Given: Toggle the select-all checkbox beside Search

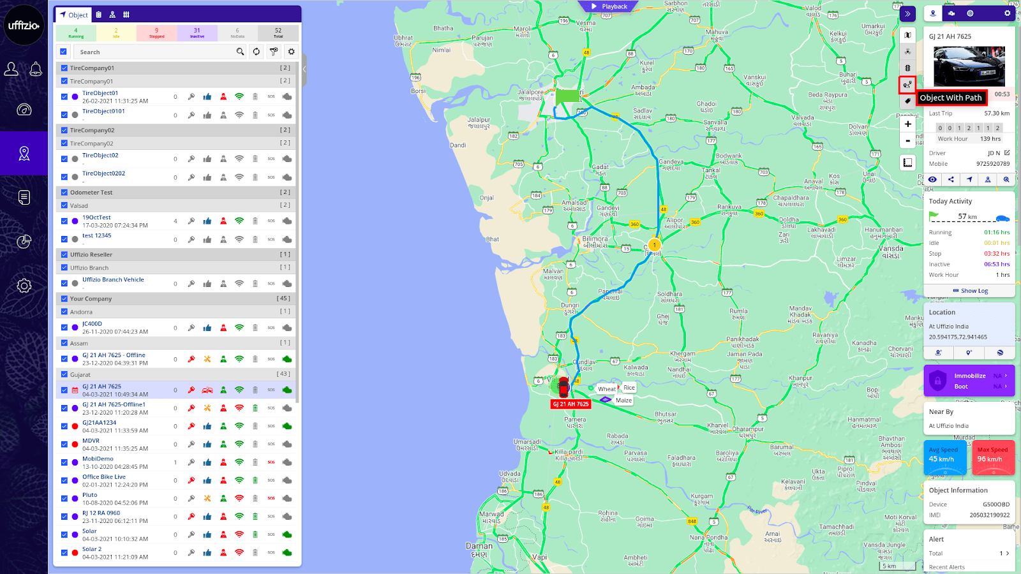Looking at the screenshot, I should click(x=63, y=52).
